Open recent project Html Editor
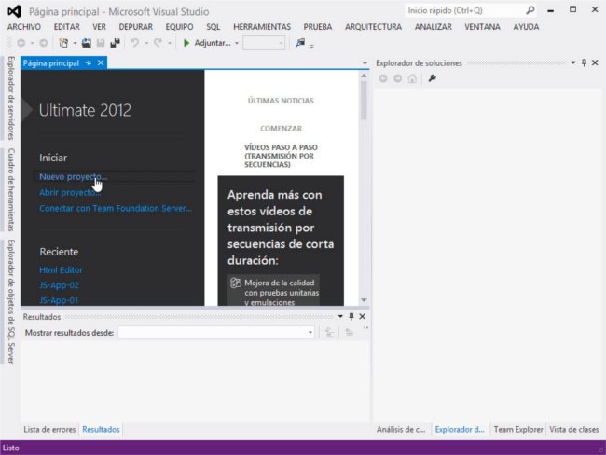The width and height of the screenshot is (606, 455). 61,269
